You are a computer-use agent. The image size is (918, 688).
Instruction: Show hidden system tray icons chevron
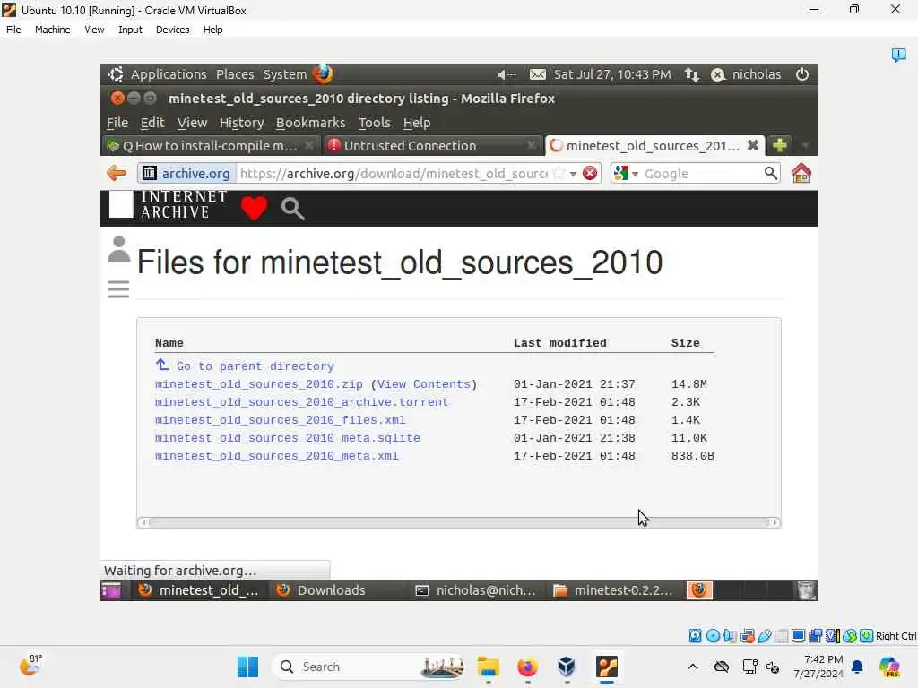pos(693,666)
